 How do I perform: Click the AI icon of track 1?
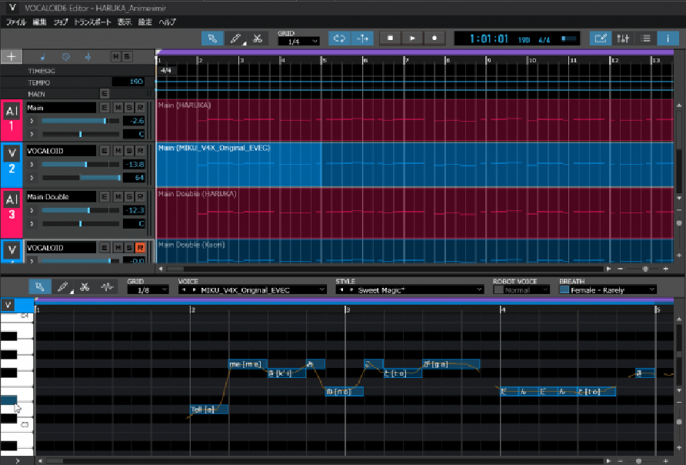12,111
